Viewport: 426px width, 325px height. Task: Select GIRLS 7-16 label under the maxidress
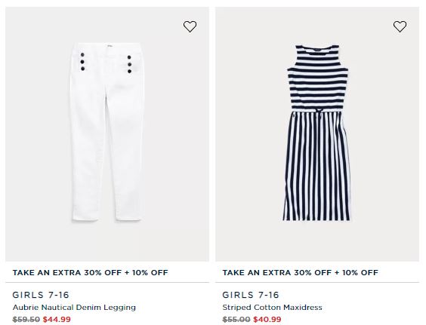coord(251,295)
